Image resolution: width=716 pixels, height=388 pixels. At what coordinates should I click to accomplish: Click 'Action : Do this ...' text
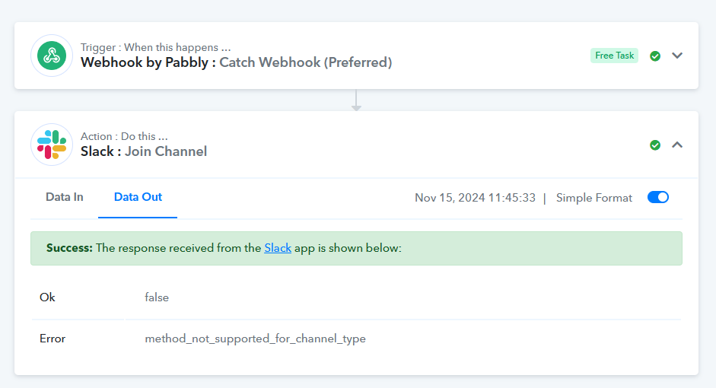pyautogui.click(x=124, y=136)
